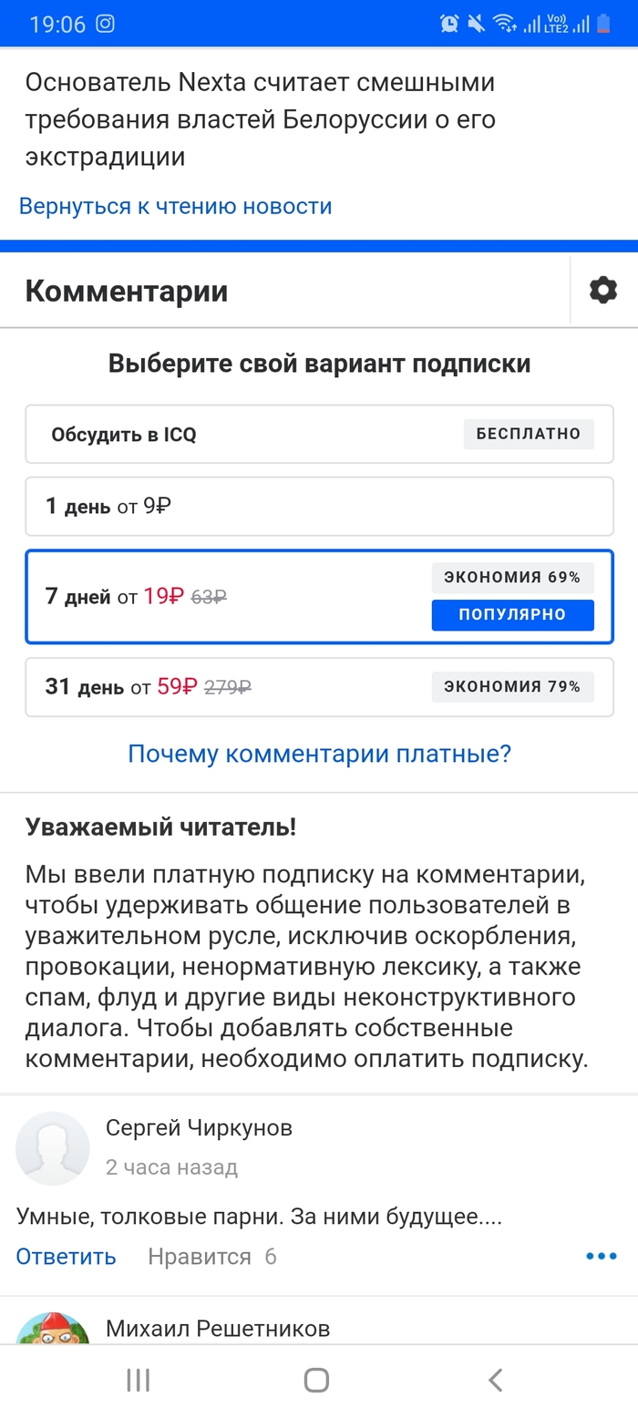Tap the muted sound icon in status bar
The height and width of the screenshot is (1418, 638).
476,23
